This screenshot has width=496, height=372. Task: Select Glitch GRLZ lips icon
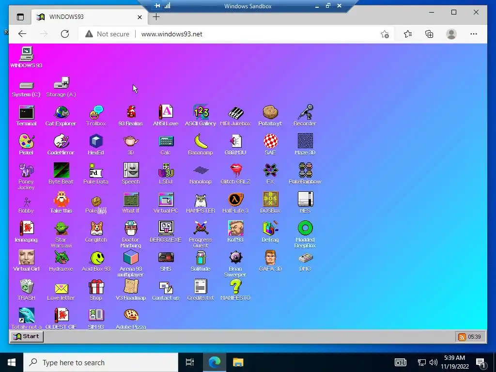[x=235, y=174]
